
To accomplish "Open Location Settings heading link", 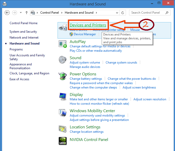I will (x=85, y=127).
